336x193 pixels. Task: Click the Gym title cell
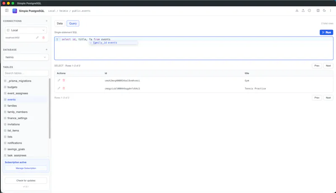pyautogui.click(x=247, y=81)
